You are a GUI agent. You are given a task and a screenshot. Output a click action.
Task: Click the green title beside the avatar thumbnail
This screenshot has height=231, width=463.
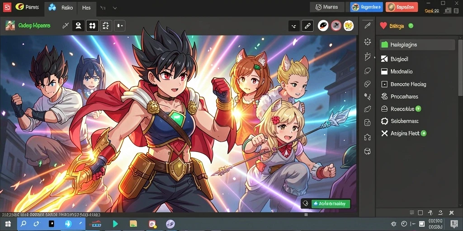(34, 26)
